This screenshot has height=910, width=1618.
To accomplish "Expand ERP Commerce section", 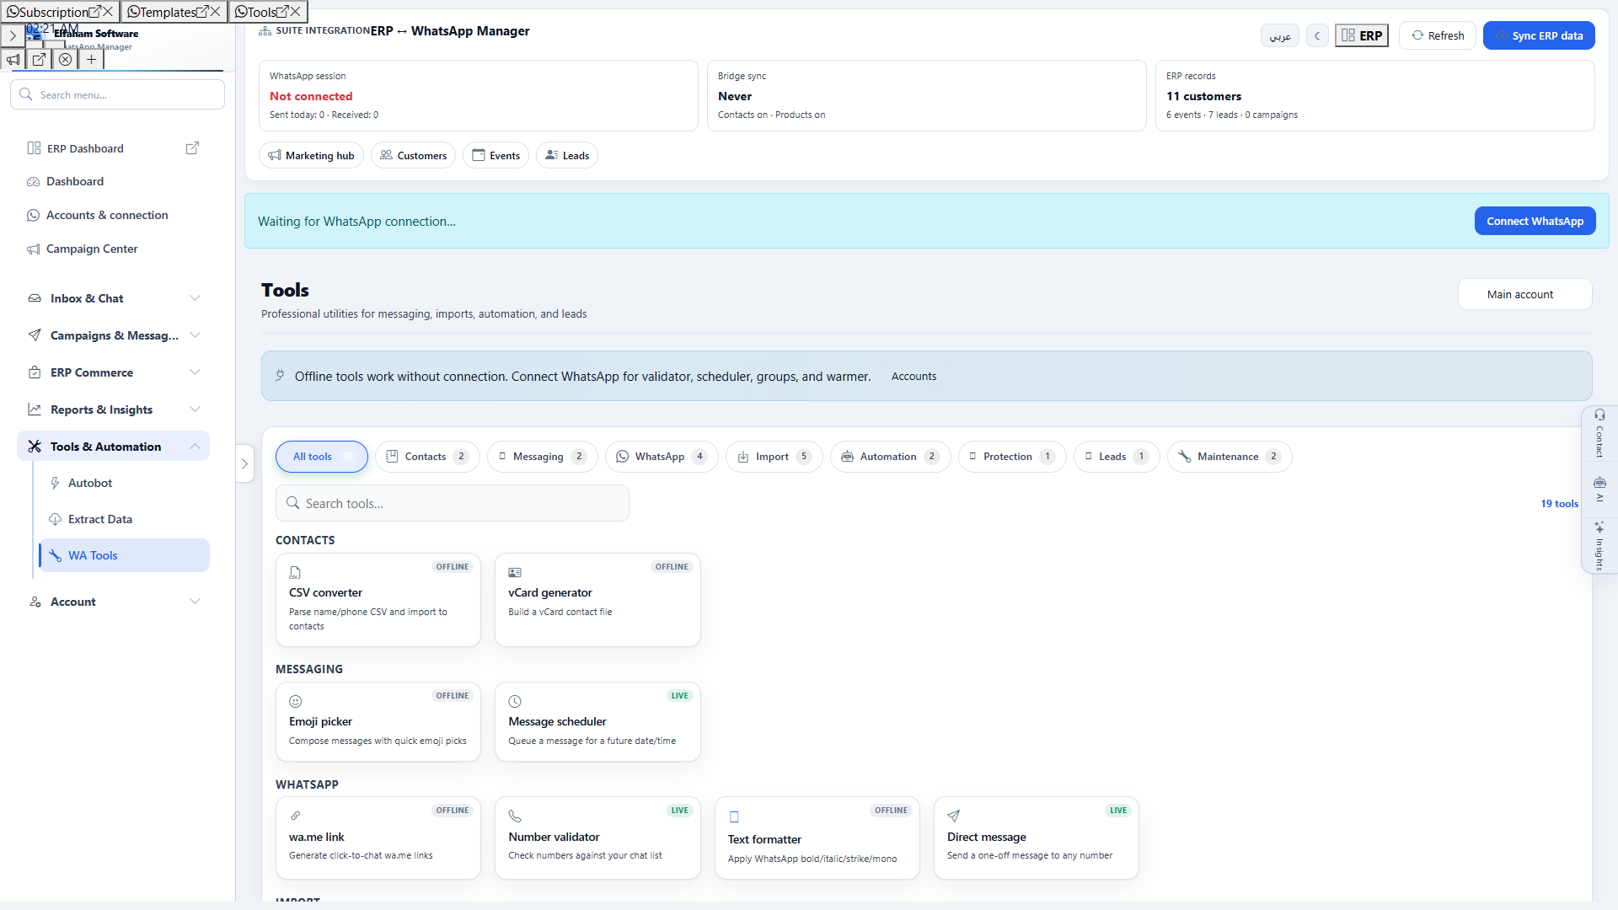I will 113,372.
